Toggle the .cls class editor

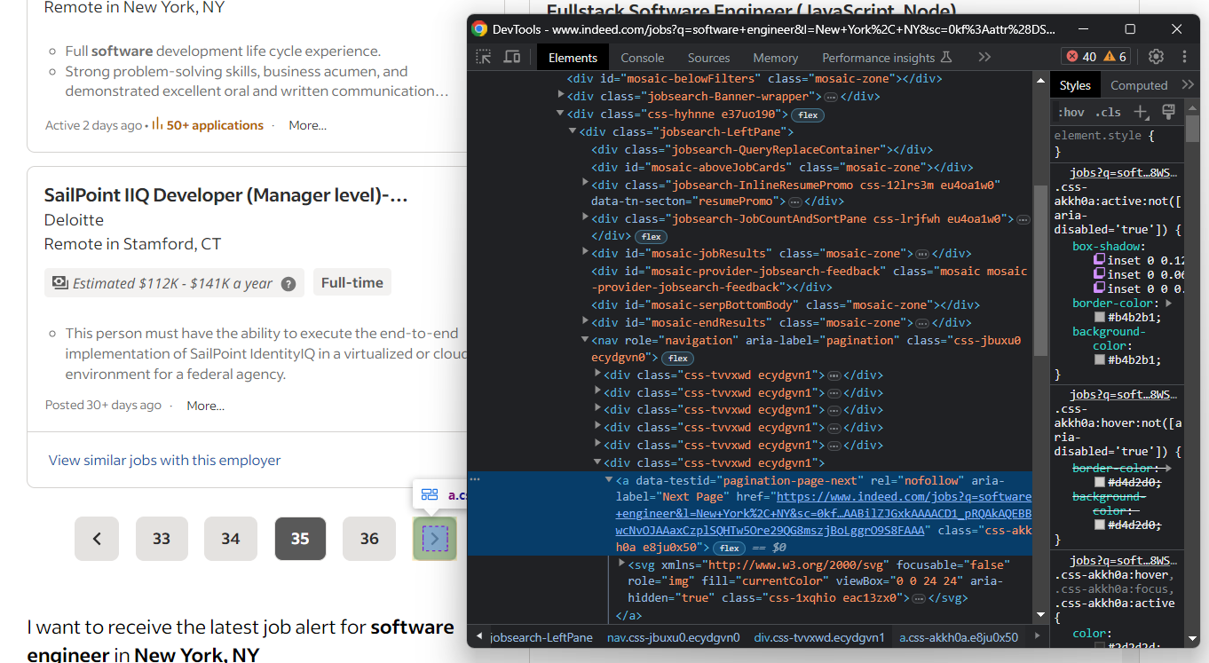[1108, 112]
